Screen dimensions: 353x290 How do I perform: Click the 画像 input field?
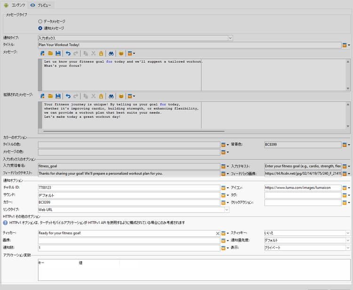point(129,240)
